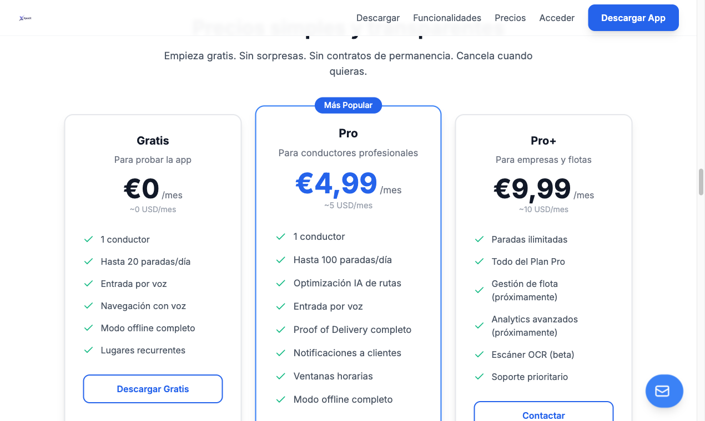Click the Descargar Gratis button
705x421 pixels.
click(153, 389)
